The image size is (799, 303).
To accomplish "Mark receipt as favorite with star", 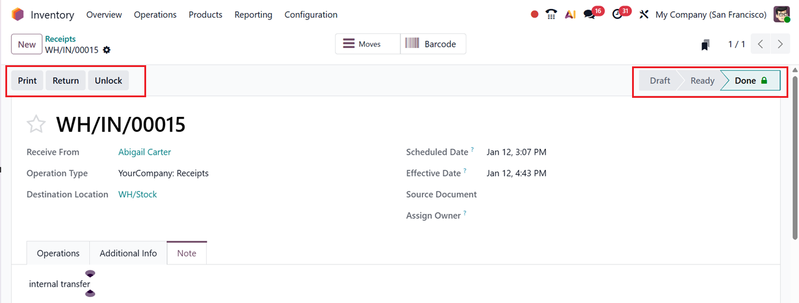I will 36,125.
